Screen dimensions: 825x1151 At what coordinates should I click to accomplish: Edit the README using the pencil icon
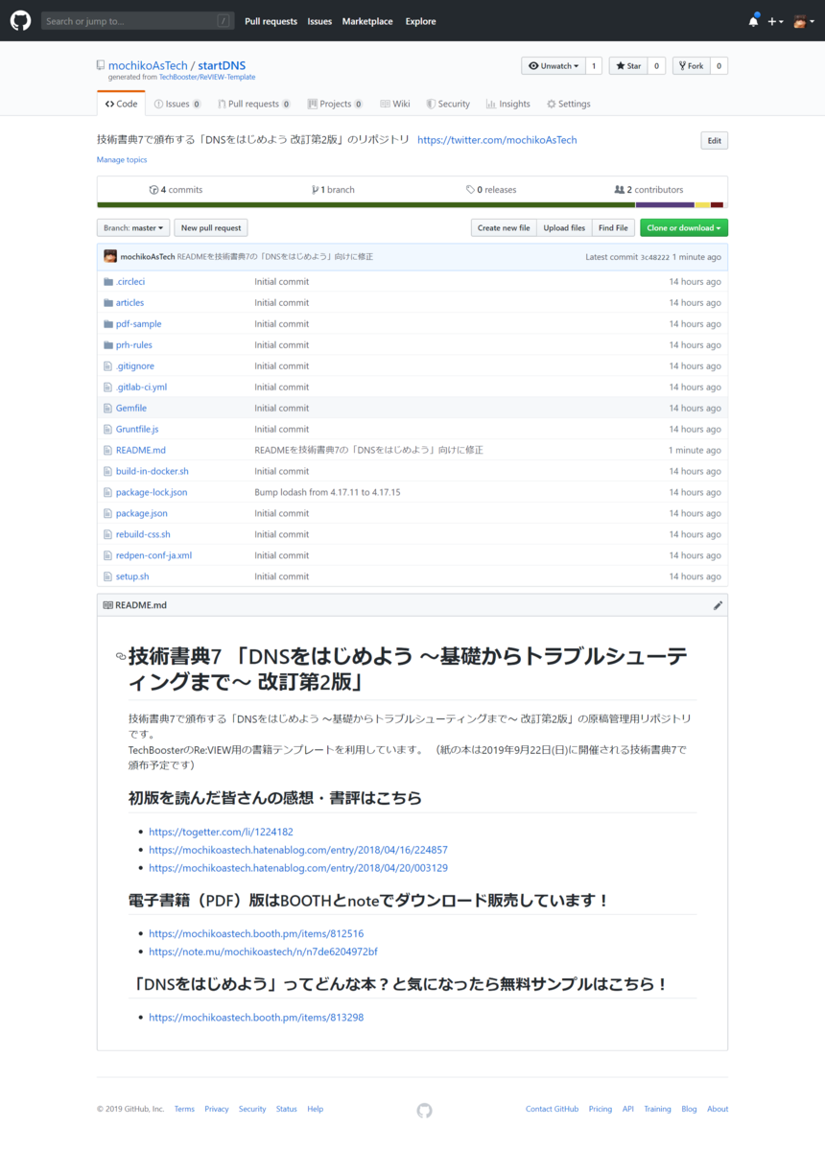pyautogui.click(x=718, y=604)
